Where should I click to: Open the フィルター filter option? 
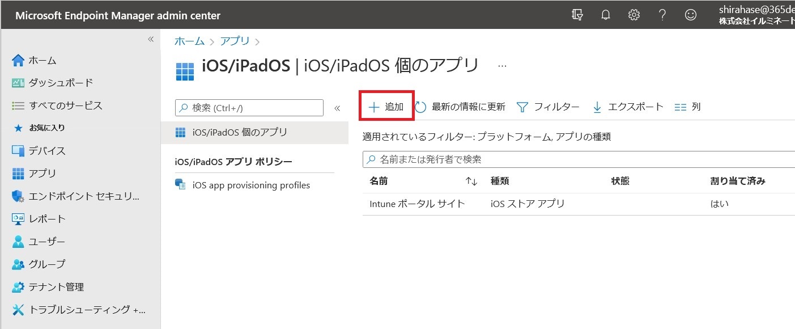[x=548, y=107]
